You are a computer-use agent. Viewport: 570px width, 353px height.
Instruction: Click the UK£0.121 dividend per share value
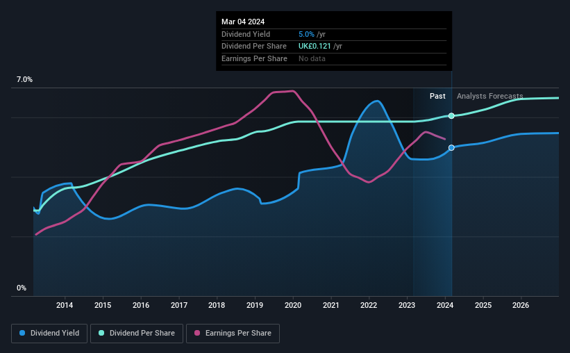[x=315, y=47]
